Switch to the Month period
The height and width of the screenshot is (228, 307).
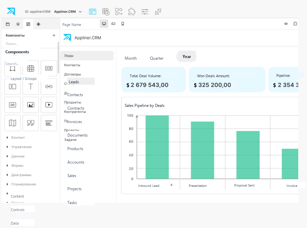point(131,58)
